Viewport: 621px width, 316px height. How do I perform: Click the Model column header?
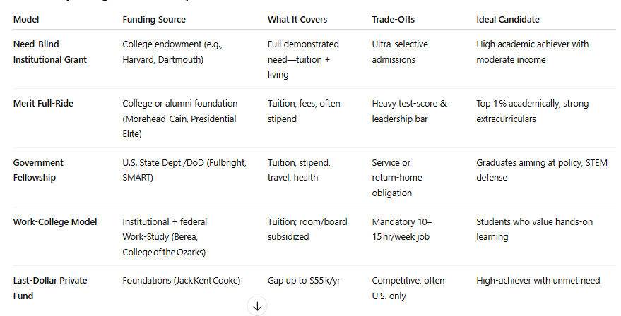[27, 19]
